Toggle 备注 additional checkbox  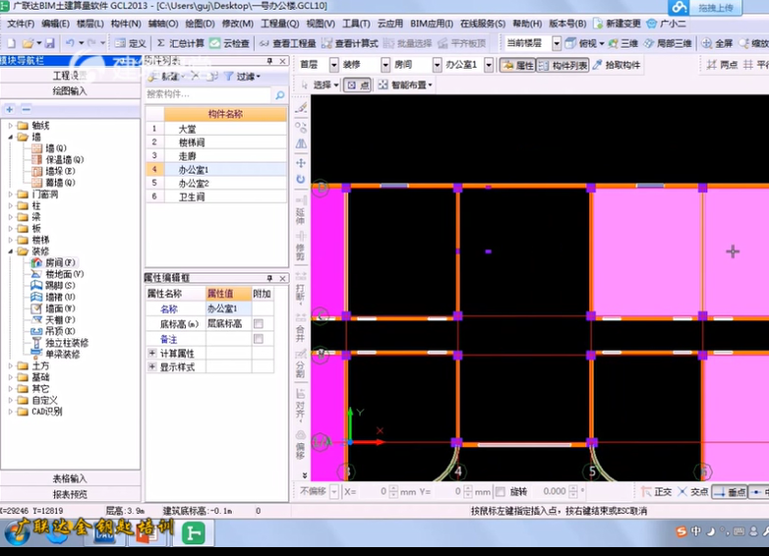(x=258, y=339)
